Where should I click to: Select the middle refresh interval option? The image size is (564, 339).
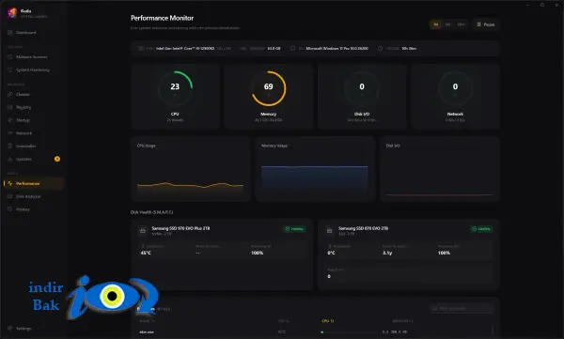pos(447,24)
